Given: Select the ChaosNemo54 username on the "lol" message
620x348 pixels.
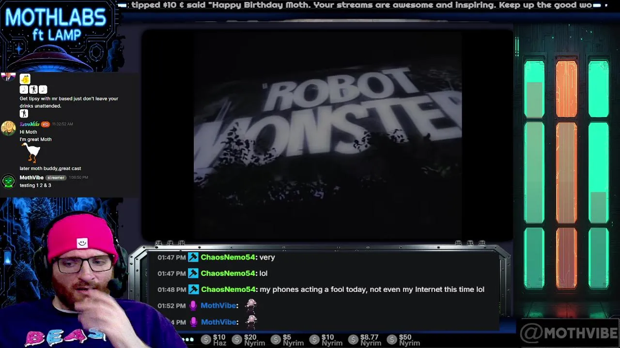Looking at the screenshot, I should (x=228, y=274).
